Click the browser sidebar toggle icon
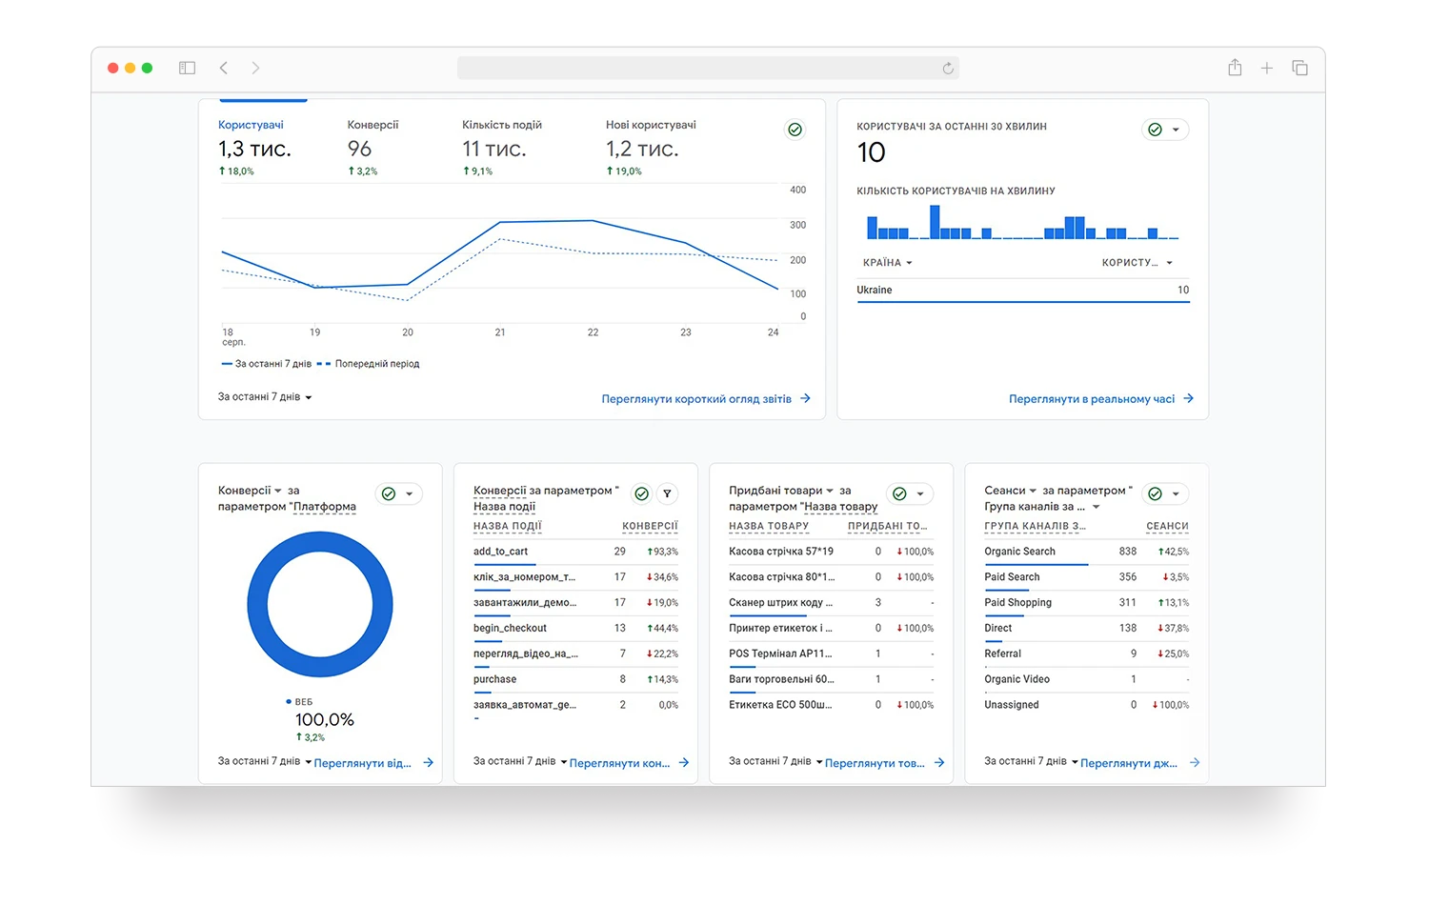 [x=187, y=68]
